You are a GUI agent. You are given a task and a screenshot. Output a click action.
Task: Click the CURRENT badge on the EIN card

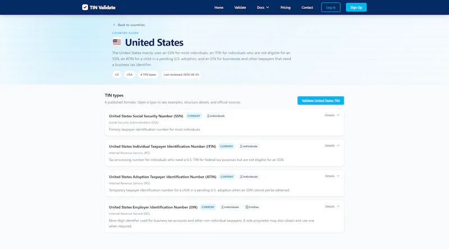point(208,207)
